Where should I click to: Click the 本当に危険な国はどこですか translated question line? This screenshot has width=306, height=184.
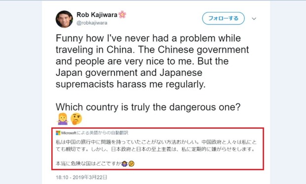88,163
